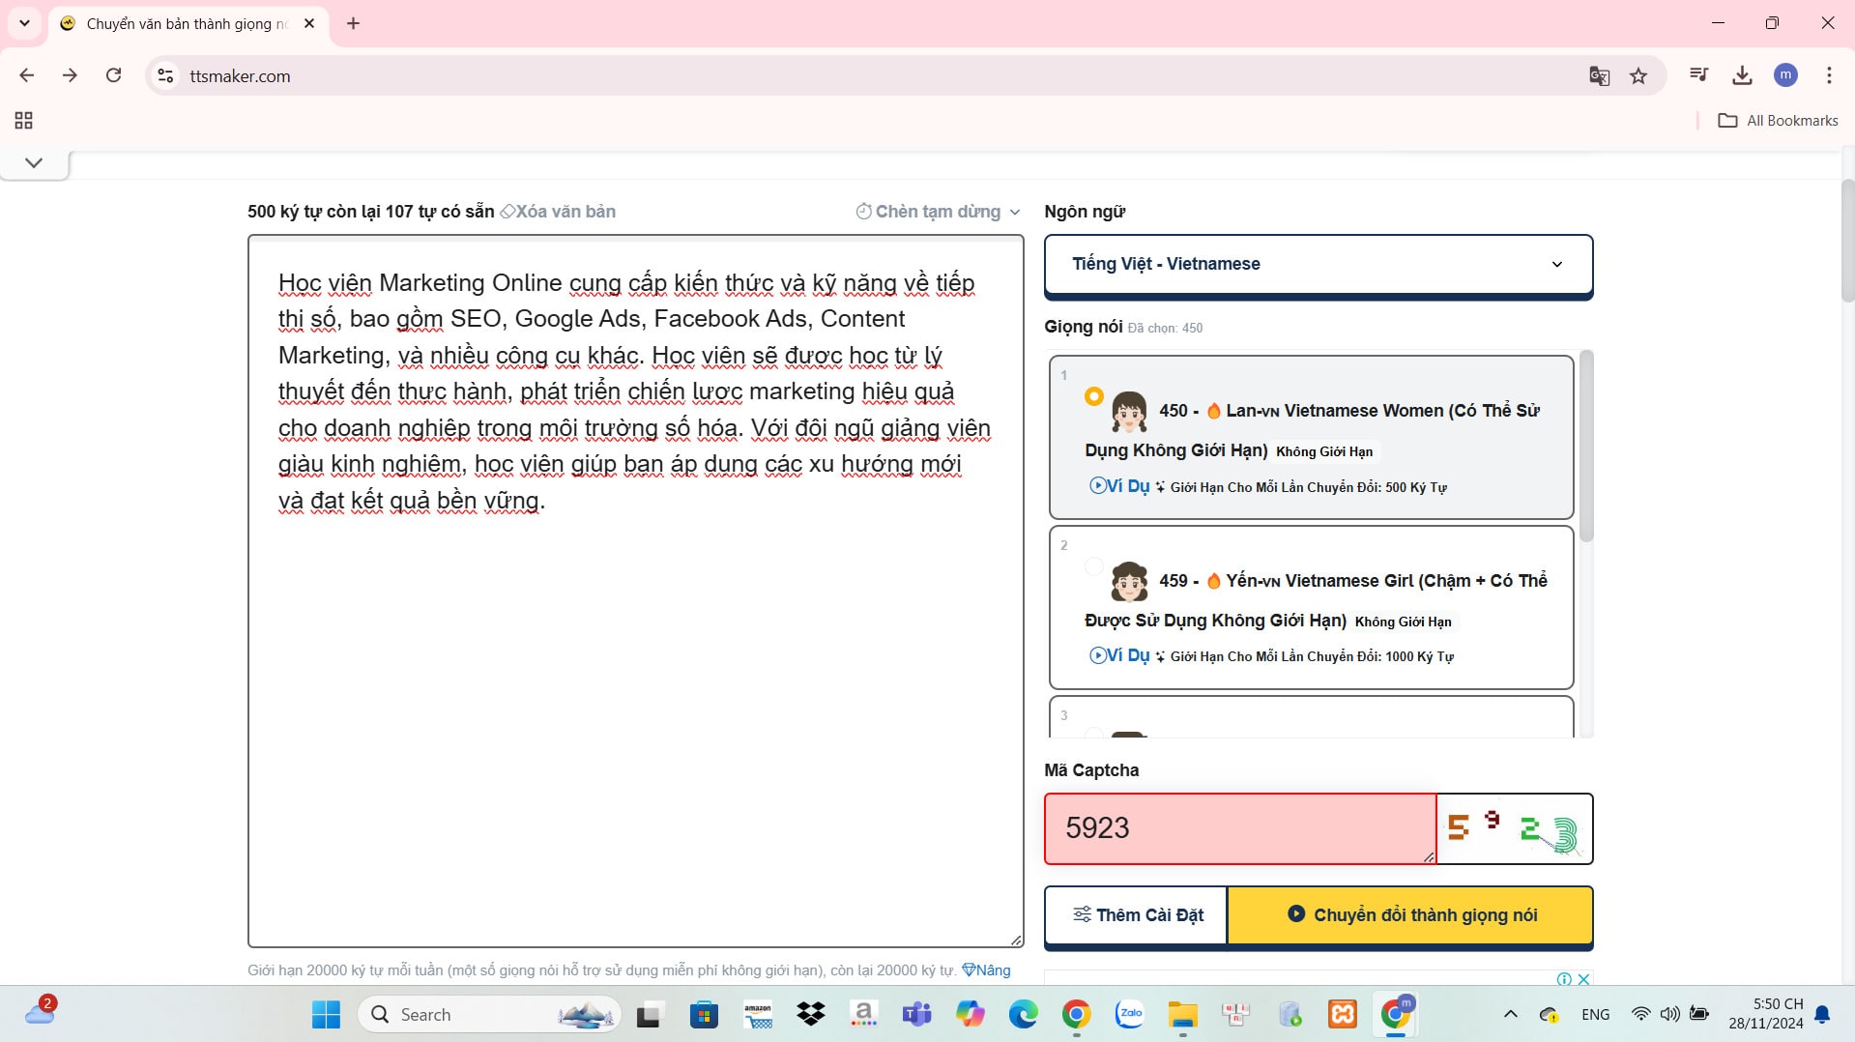
Task: Open a new browser tab
Action: 353,23
